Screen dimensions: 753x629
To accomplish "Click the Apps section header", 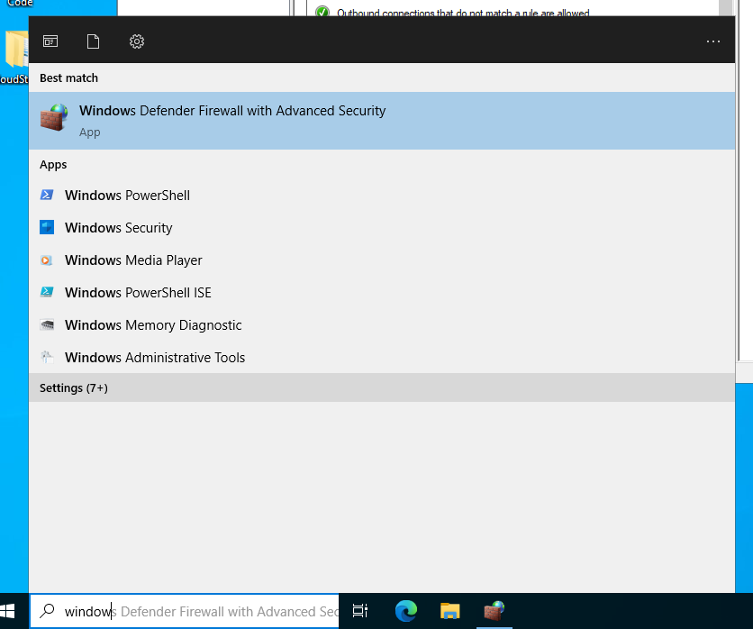I will (x=53, y=165).
